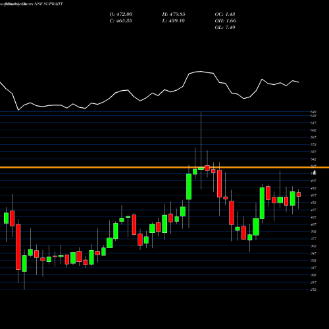The height and width of the screenshot is (329, 329).
Task: Click the 602 price axis label
Action: pyautogui.click(x=313, y=130)
